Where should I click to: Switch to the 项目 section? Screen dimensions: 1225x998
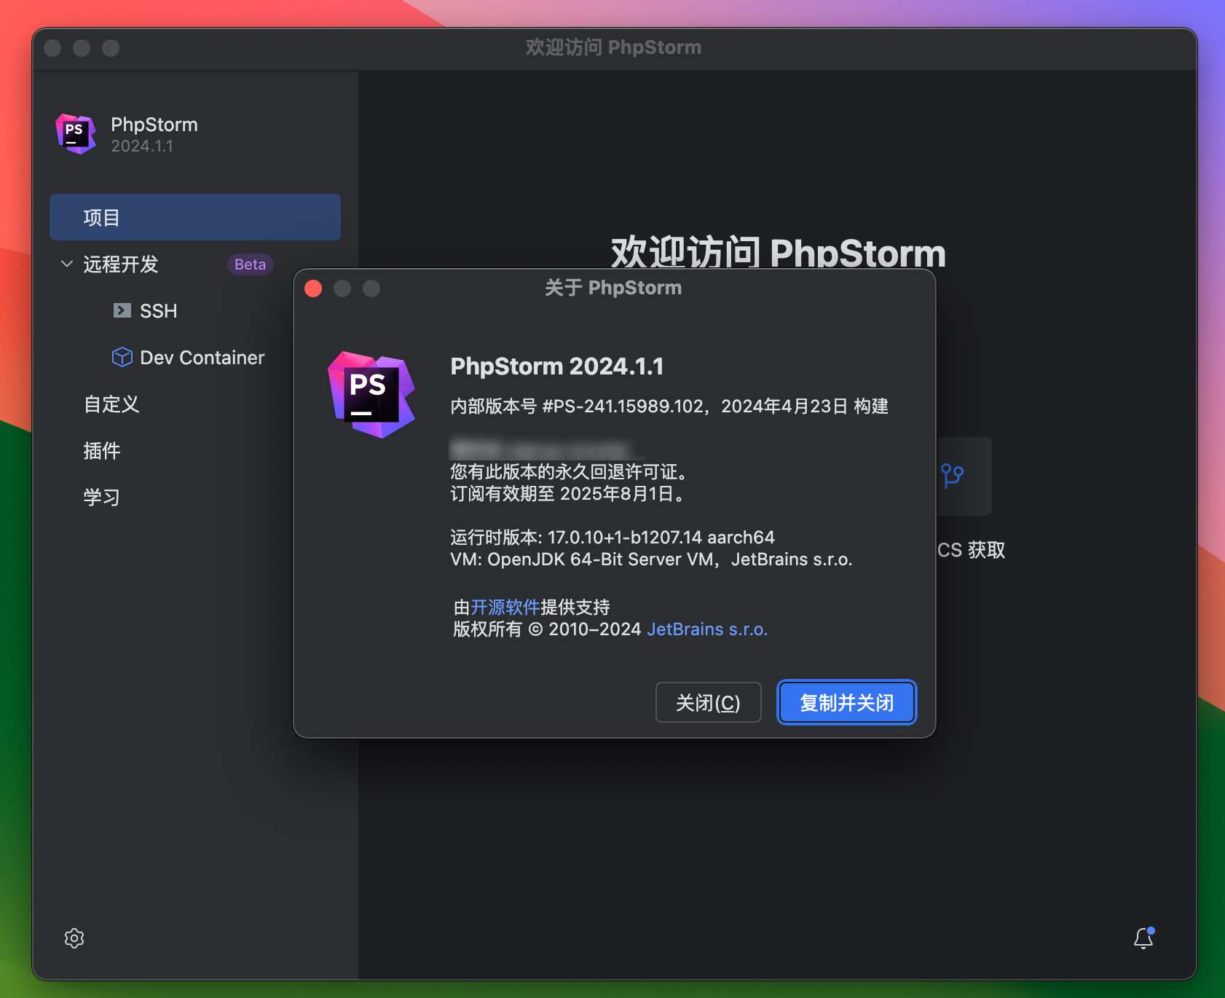100,216
